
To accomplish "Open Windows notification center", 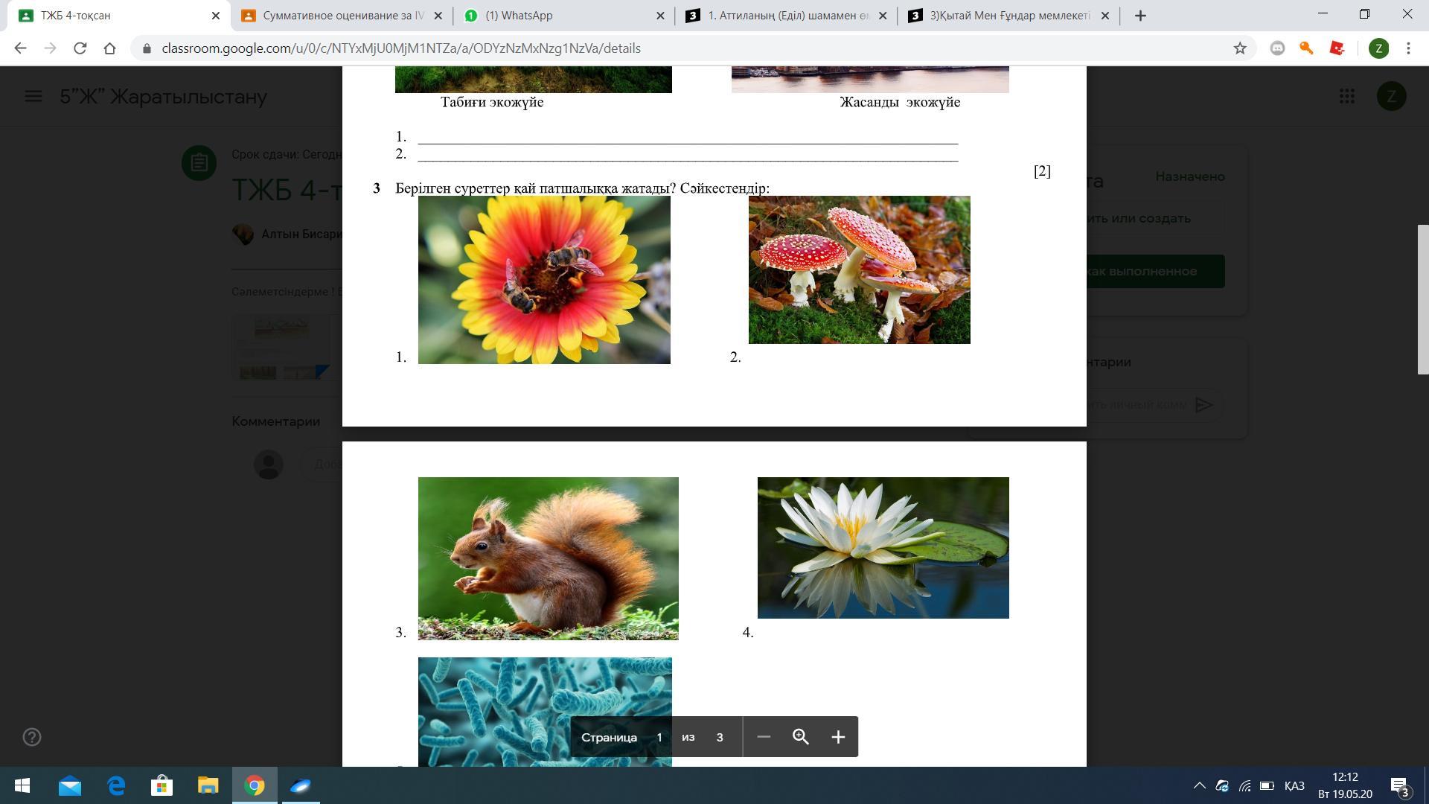I will coord(1398,786).
